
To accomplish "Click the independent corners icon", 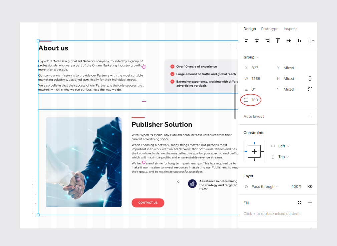I will (x=310, y=89).
